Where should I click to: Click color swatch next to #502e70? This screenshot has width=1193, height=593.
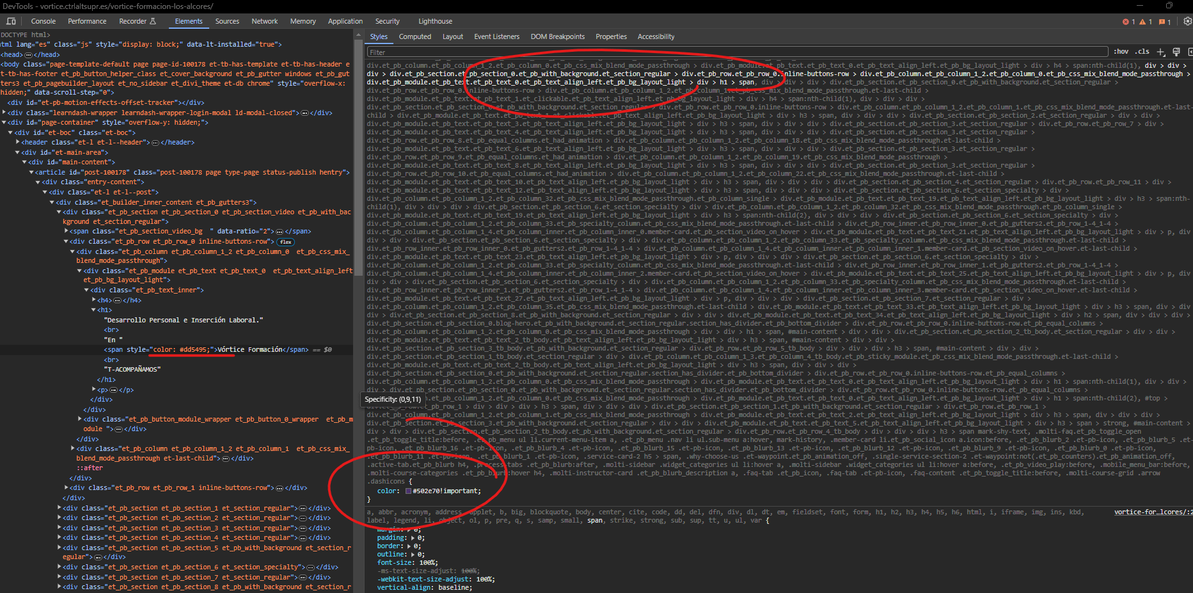point(409,491)
